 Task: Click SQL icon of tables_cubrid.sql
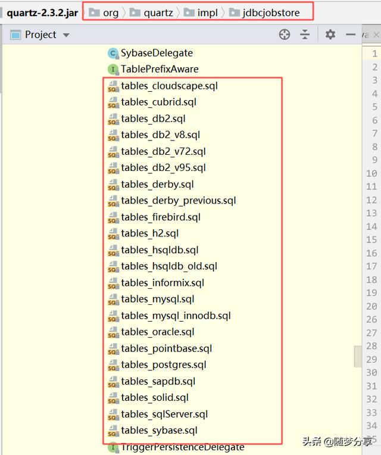click(x=113, y=102)
